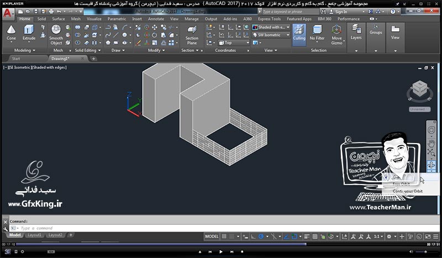442x258 pixels.
Task: Click the ViewCube in the drawing area
Action: click(x=419, y=89)
